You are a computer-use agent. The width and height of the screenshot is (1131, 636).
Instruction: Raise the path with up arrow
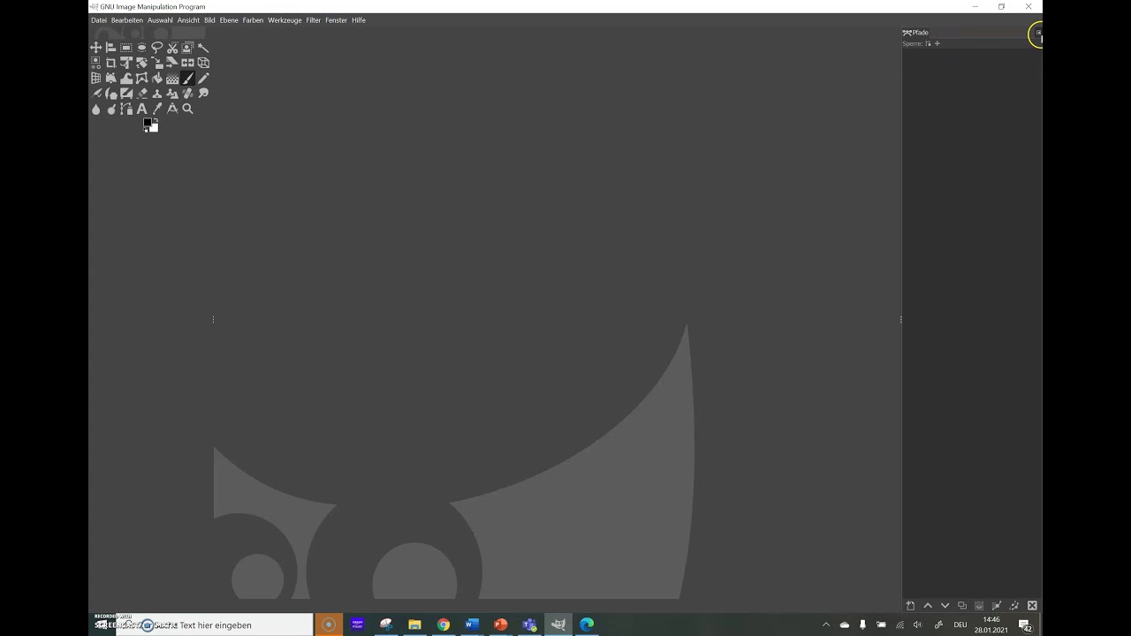click(x=928, y=606)
